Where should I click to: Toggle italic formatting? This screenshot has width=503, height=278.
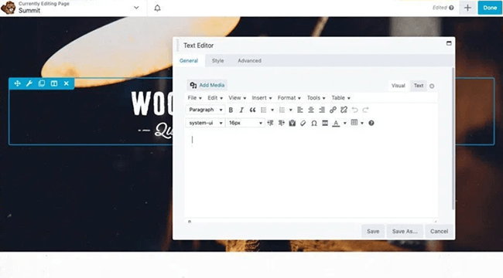pos(241,110)
